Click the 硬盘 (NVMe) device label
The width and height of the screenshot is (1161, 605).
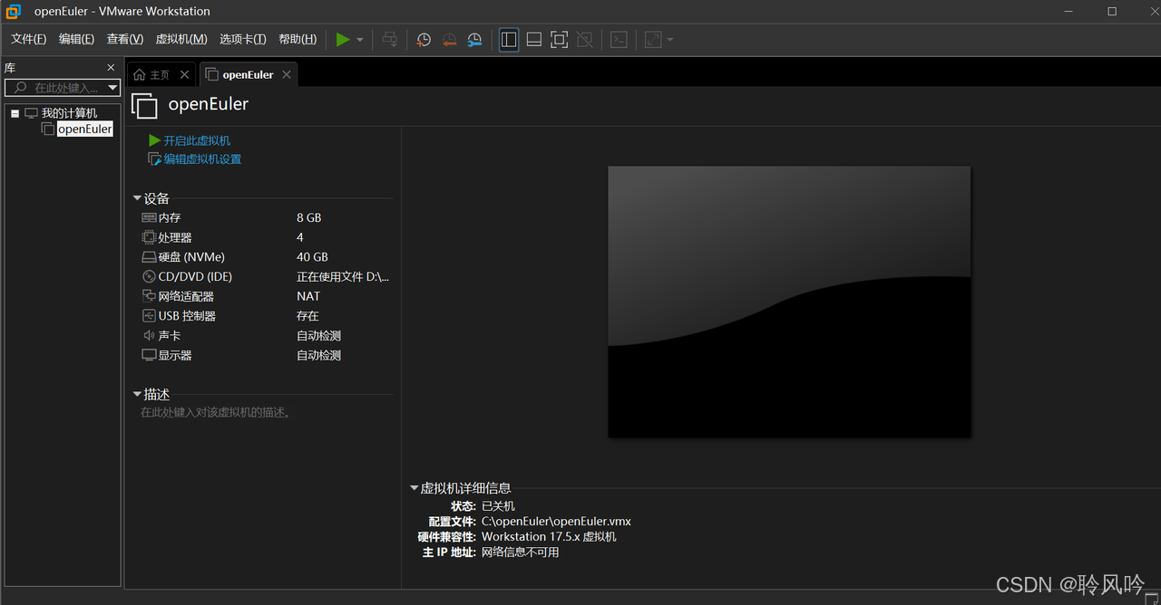pos(191,257)
